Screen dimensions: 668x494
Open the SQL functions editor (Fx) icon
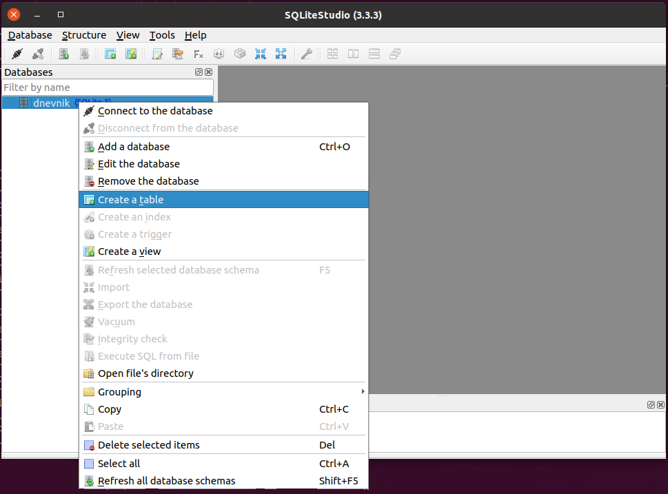pos(199,54)
